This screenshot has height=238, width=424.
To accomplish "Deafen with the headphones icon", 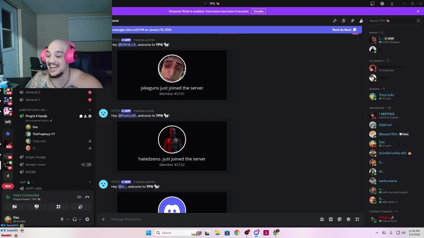I will 75,219.
